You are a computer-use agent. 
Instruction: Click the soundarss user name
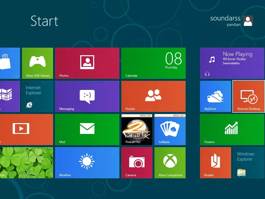[x=225, y=18]
